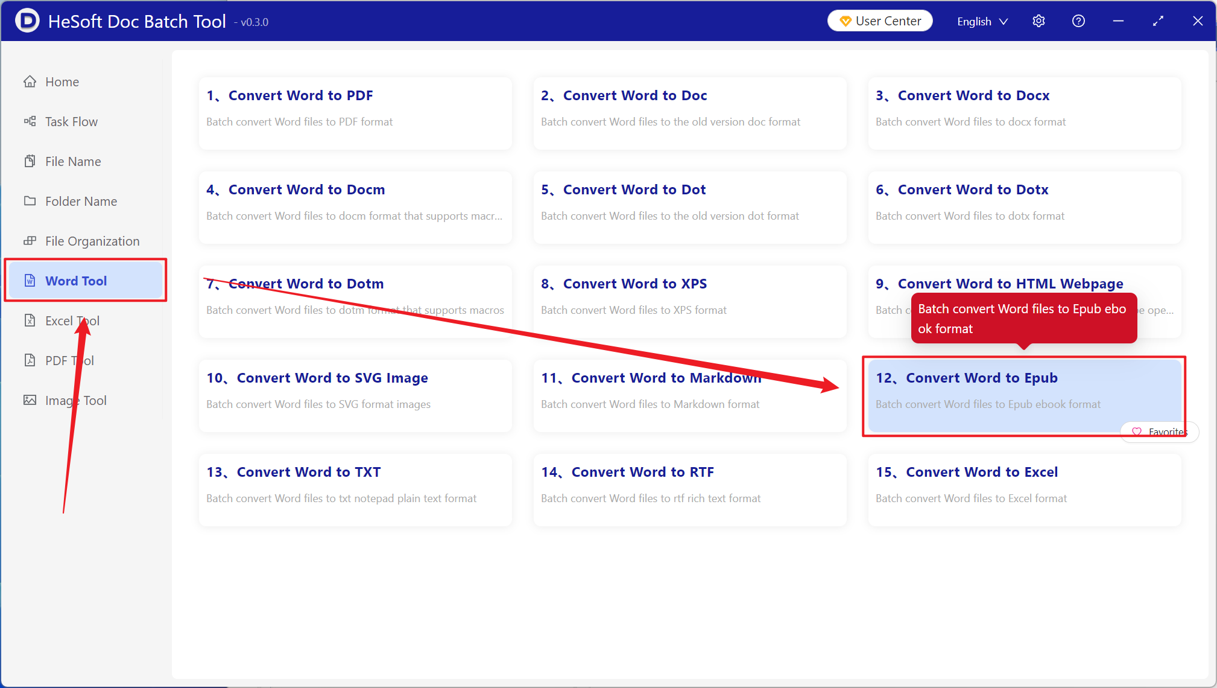Select Folder Name menu item

[84, 201]
